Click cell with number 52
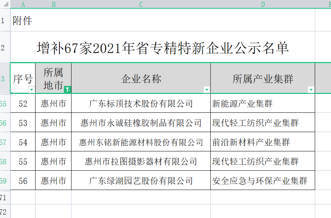The height and width of the screenshot is (218, 331). click(23, 103)
